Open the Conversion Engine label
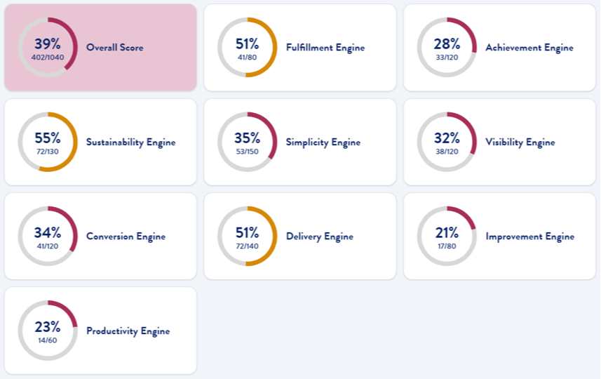The width and height of the screenshot is (601, 379). (x=126, y=237)
